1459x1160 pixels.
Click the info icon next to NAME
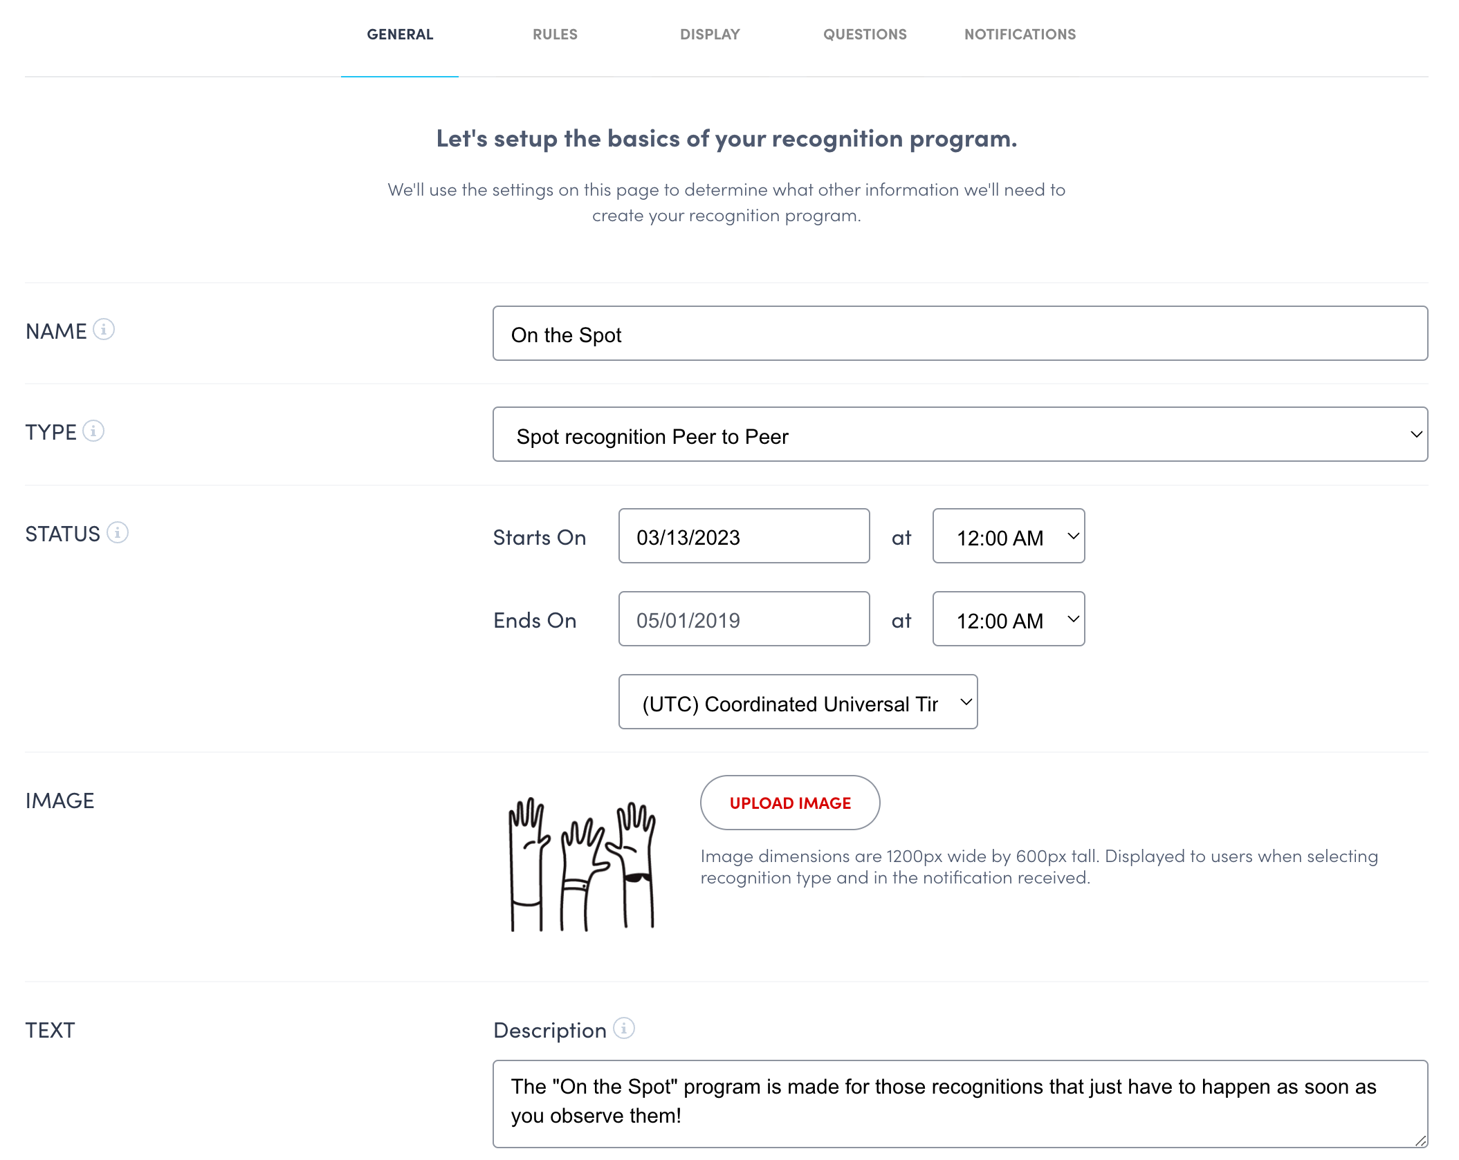click(104, 330)
